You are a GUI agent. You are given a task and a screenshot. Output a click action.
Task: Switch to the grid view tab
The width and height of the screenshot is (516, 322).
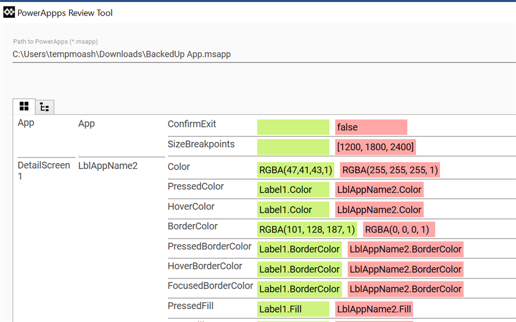(x=23, y=106)
